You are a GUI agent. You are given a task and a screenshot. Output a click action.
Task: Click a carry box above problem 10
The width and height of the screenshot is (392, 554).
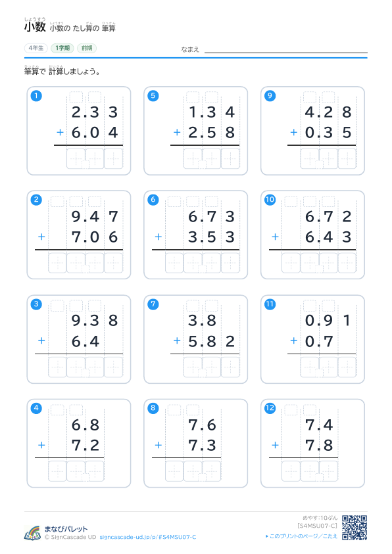(291, 201)
